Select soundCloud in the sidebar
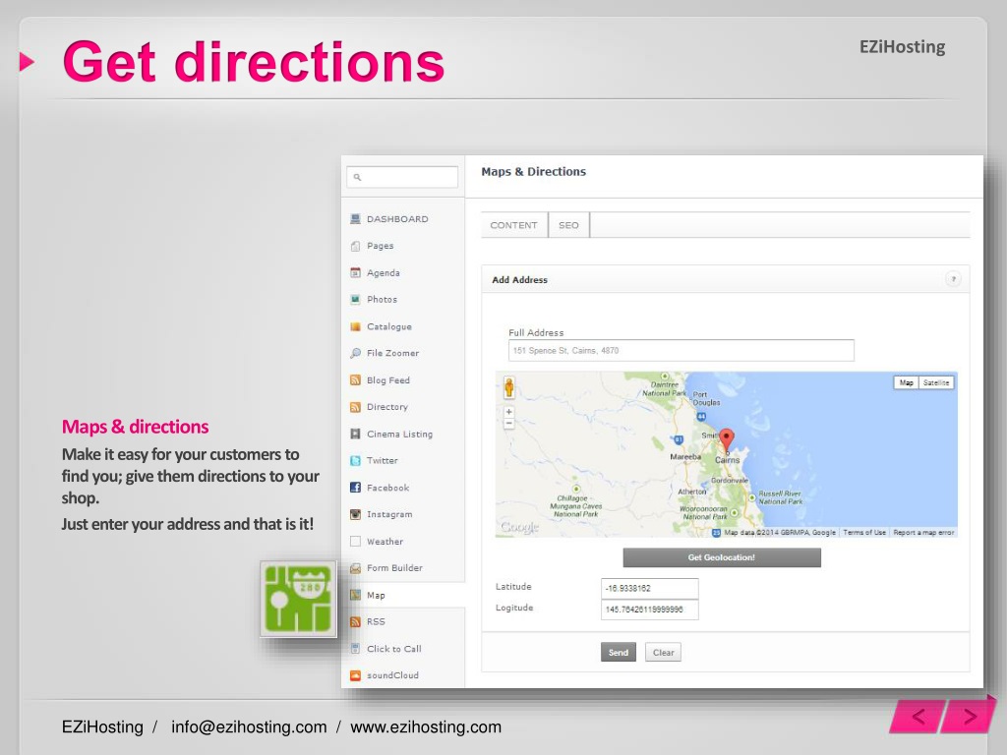1007x755 pixels. [393, 675]
